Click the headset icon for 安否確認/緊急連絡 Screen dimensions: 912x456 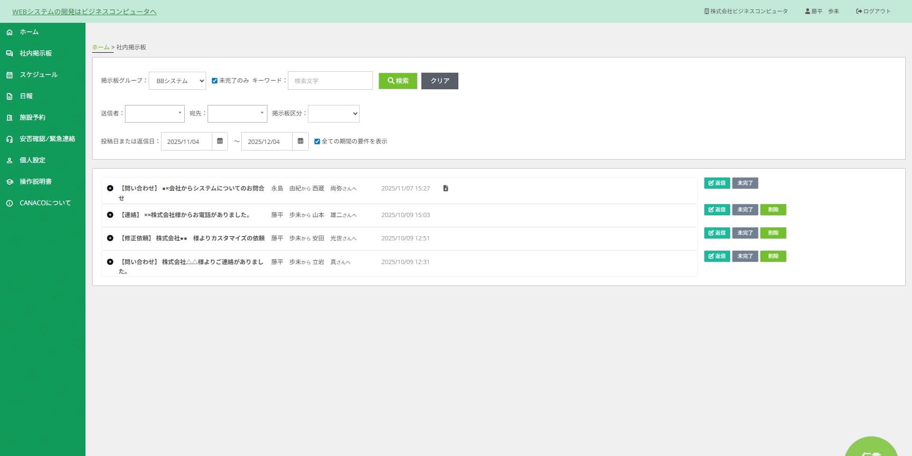click(x=9, y=139)
